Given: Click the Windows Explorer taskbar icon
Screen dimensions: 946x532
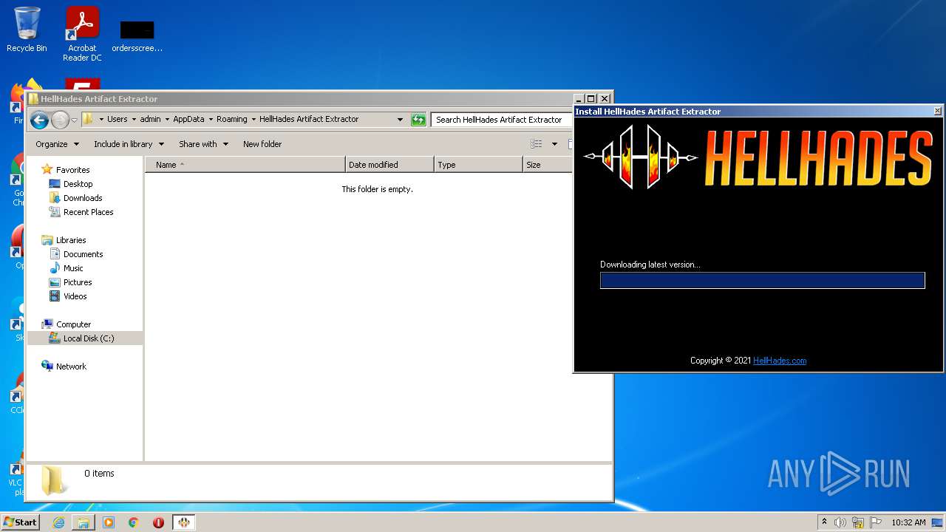Looking at the screenshot, I should pos(84,522).
